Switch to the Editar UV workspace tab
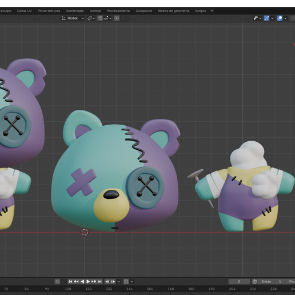The image size is (295, 295). click(x=25, y=11)
